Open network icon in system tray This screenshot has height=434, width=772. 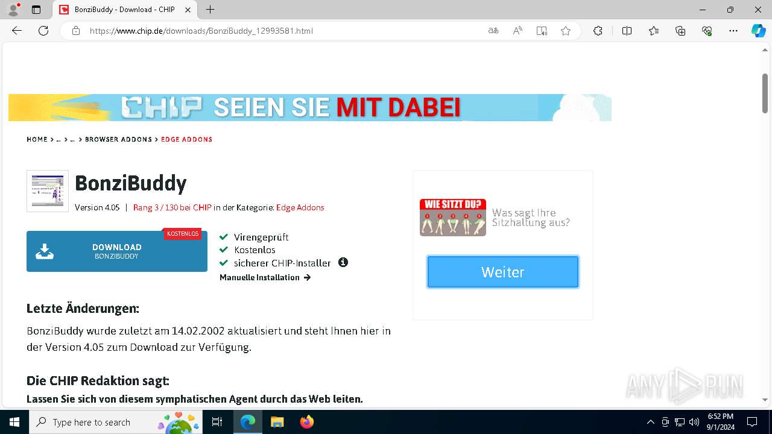(679, 422)
